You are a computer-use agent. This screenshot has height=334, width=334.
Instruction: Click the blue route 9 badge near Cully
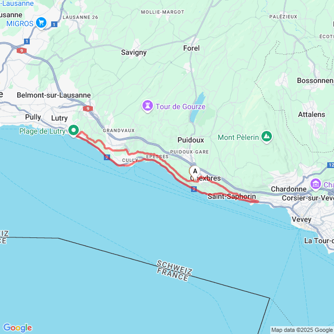pyautogui.click(x=107, y=158)
